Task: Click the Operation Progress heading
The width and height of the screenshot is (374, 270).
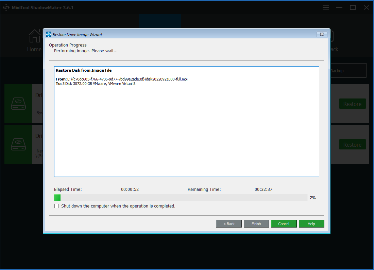Action: click(68, 45)
